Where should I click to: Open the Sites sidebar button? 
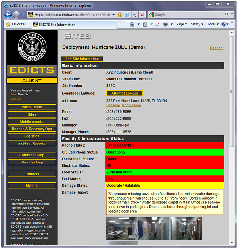[32, 114]
